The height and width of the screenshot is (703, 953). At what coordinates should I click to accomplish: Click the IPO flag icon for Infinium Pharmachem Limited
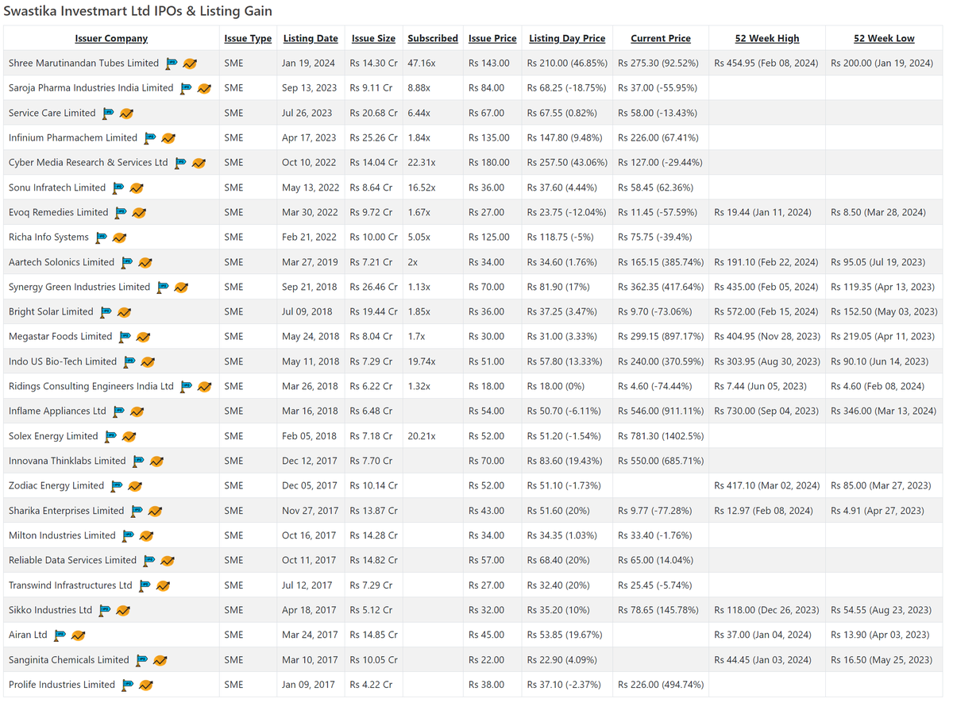(151, 137)
